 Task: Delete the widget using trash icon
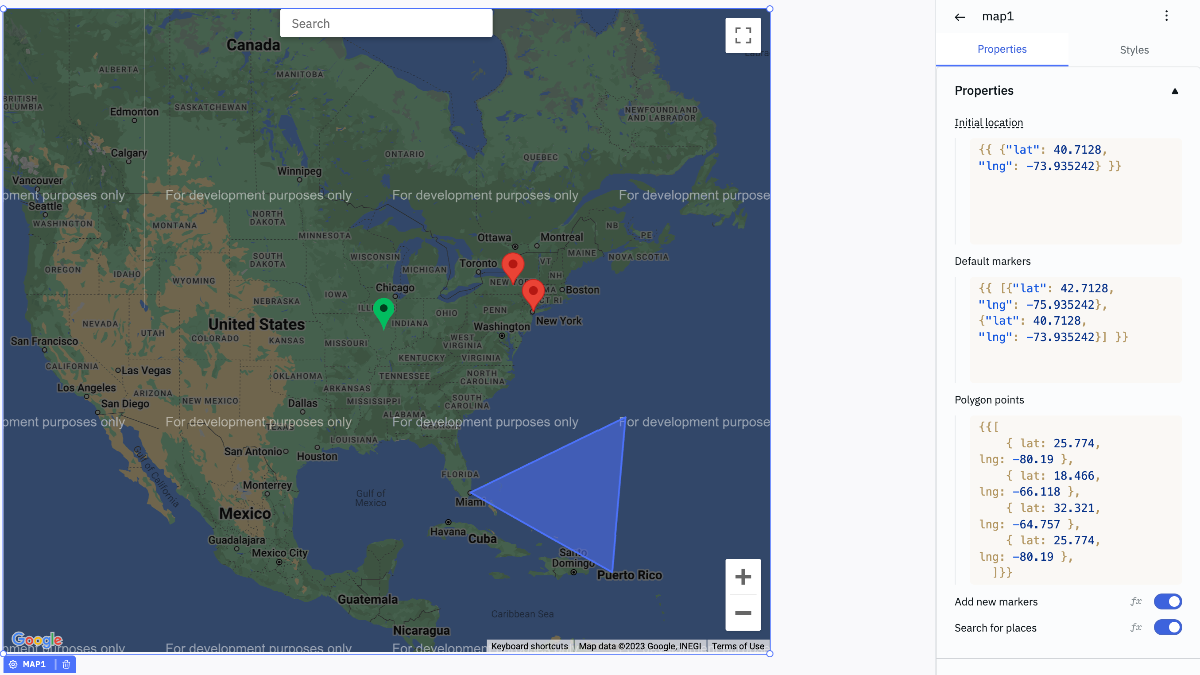(x=66, y=664)
